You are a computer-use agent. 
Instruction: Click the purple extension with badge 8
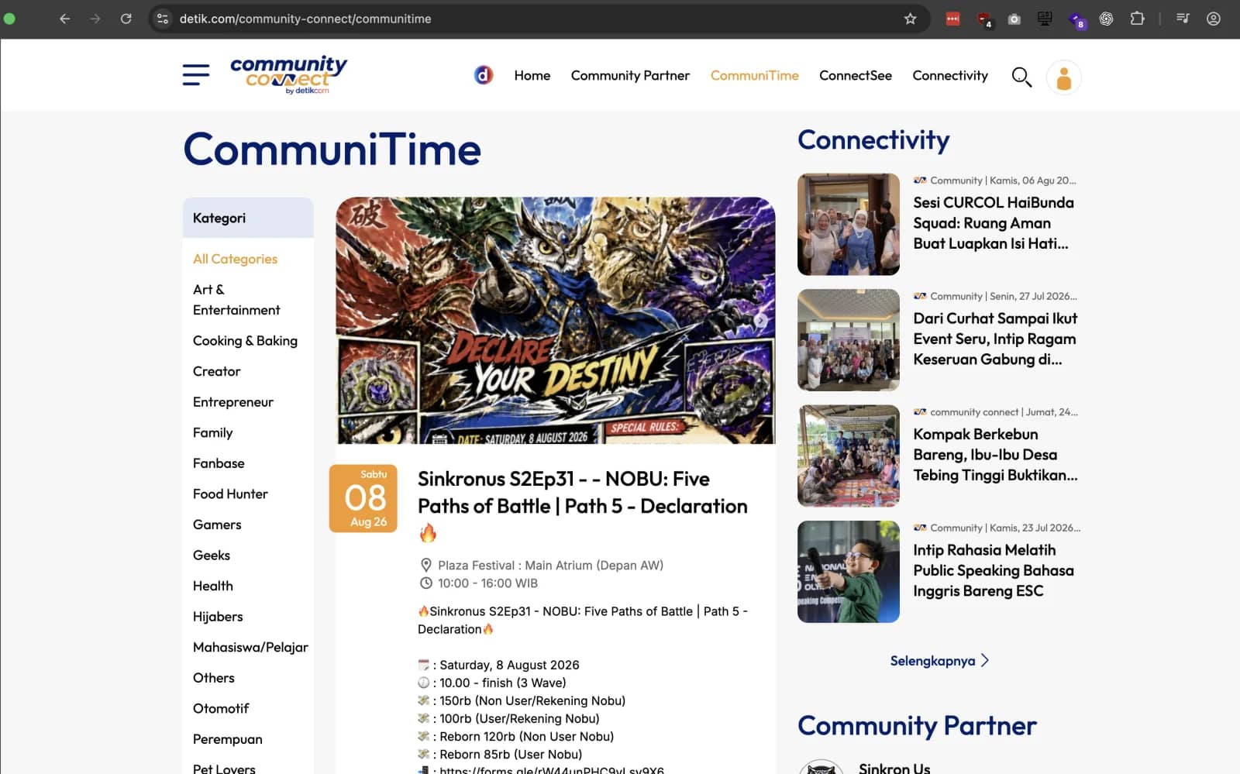click(1076, 20)
